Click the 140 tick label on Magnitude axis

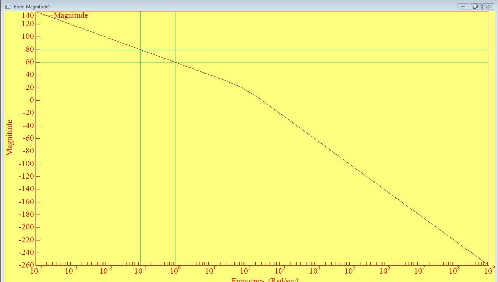click(x=28, y=15)
